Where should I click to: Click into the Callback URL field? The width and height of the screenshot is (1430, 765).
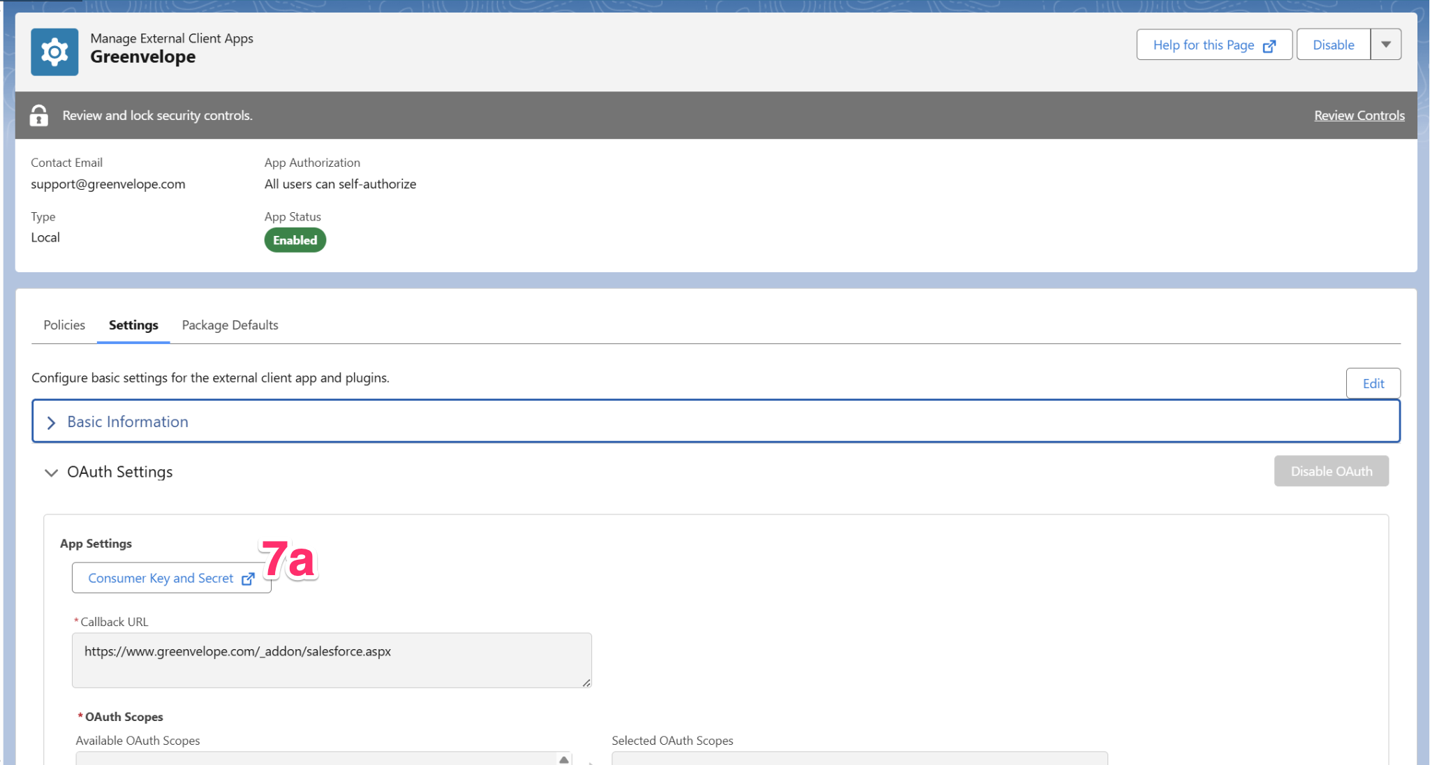(x=332, y=660)
